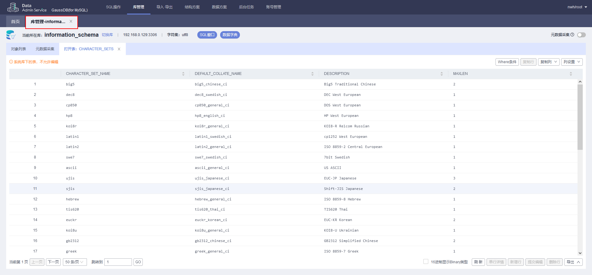
Task: Open the 数据方案 menu
Action: pyautogui.click(x=219, y=7)
